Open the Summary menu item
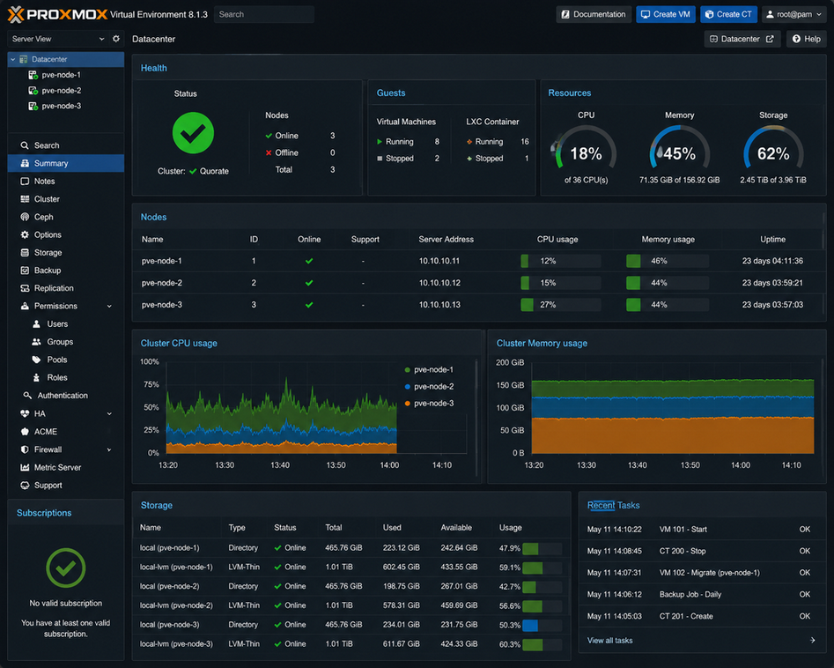This screenshot has width=834, height=668. click(x=66, y=163)
